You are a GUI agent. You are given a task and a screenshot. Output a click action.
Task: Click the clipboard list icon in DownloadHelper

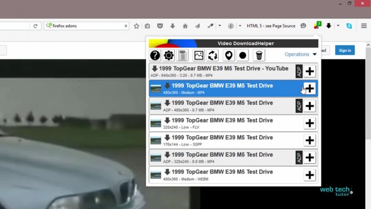[182, 55]
